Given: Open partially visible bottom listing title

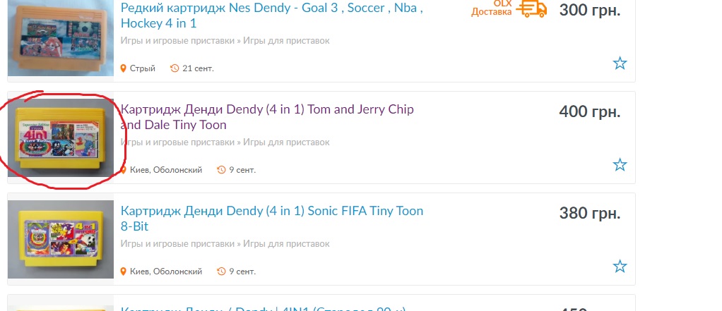Looking at the screenshot, I should [x=263, y=307].
